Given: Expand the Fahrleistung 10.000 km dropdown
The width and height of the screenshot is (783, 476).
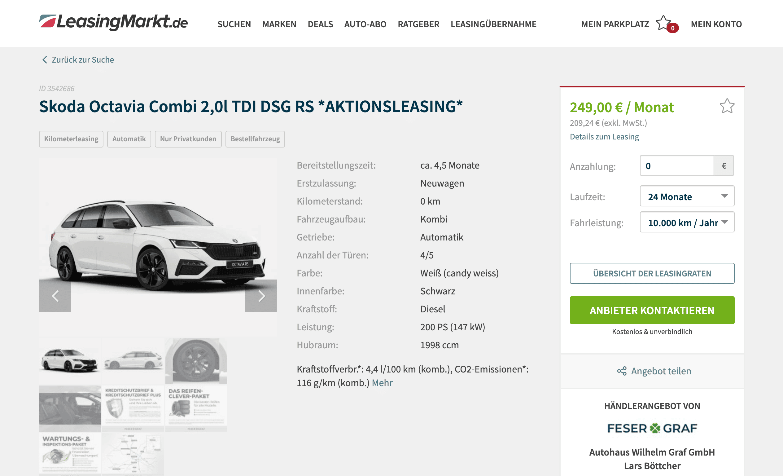Looking at the screenshot, I should tap(687, 222).
